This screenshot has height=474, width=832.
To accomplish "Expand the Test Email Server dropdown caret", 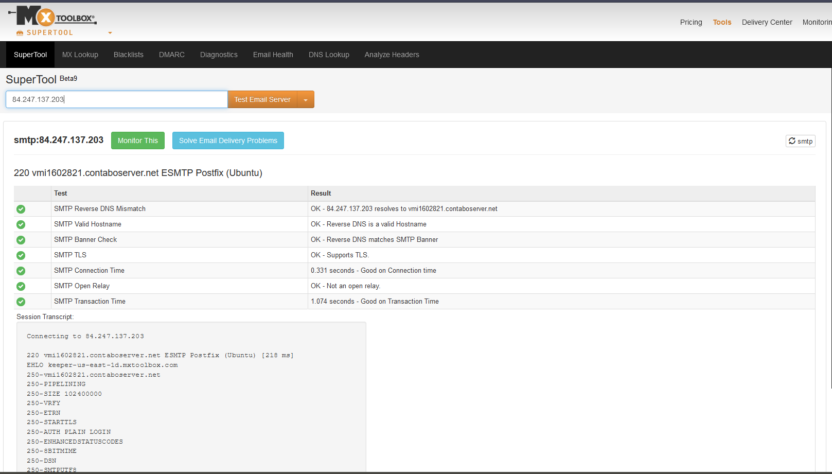I will coord(306,100).
